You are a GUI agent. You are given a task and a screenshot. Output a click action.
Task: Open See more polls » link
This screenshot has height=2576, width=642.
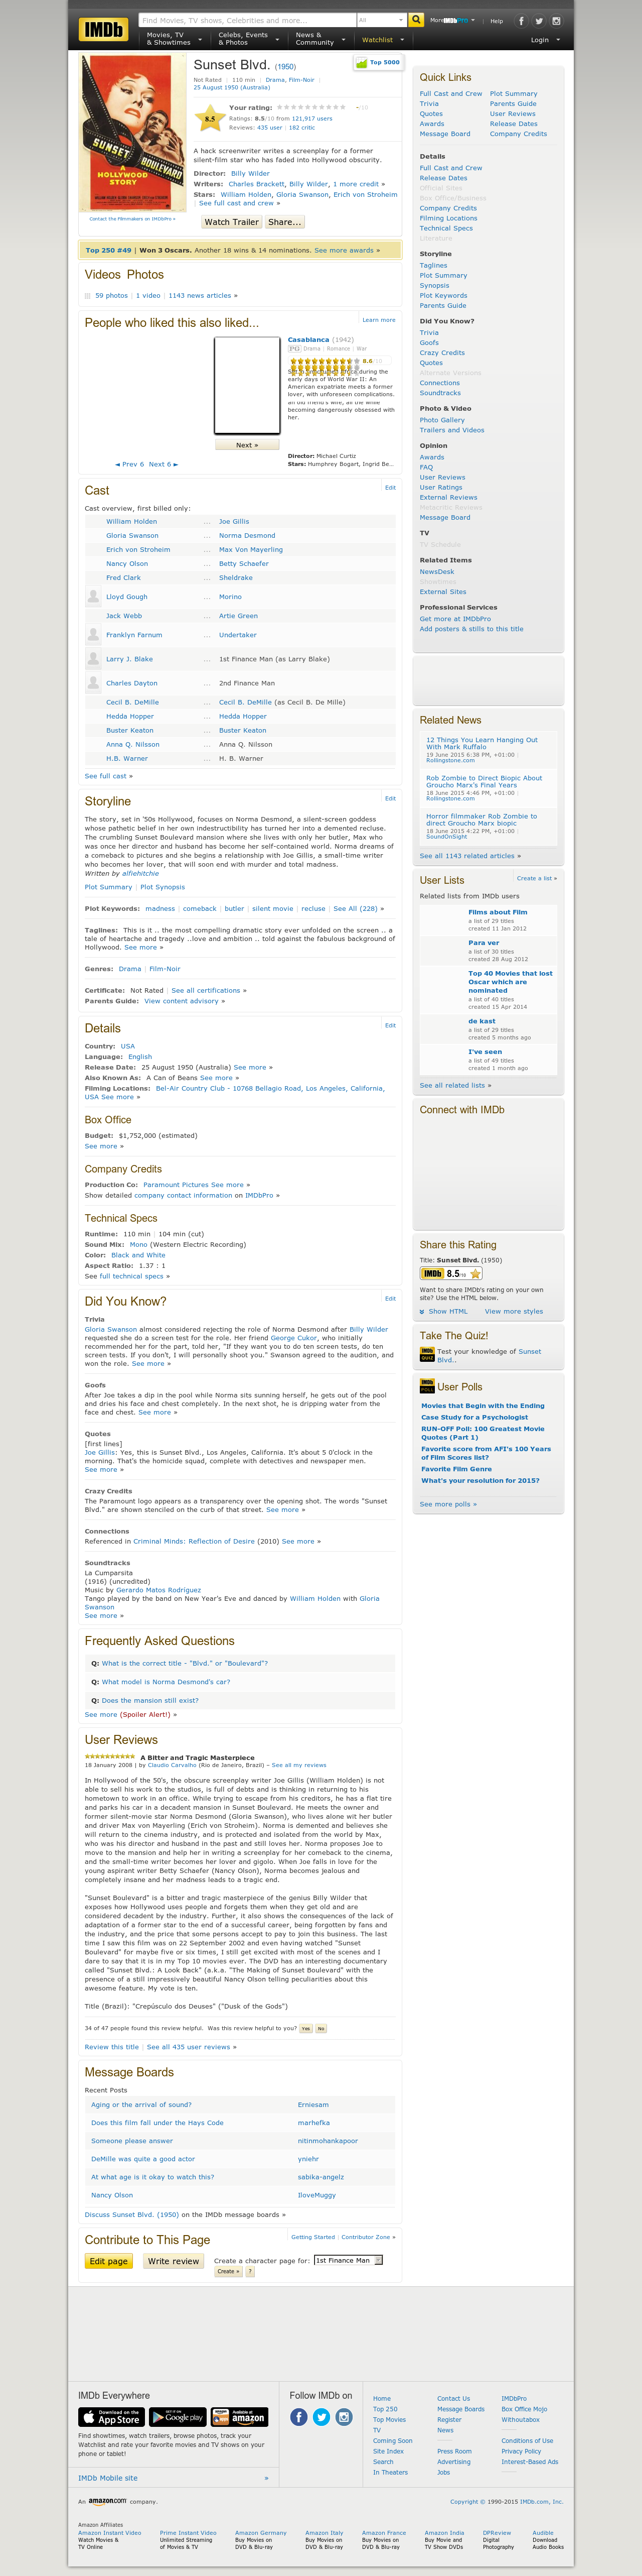point(448,1504)
